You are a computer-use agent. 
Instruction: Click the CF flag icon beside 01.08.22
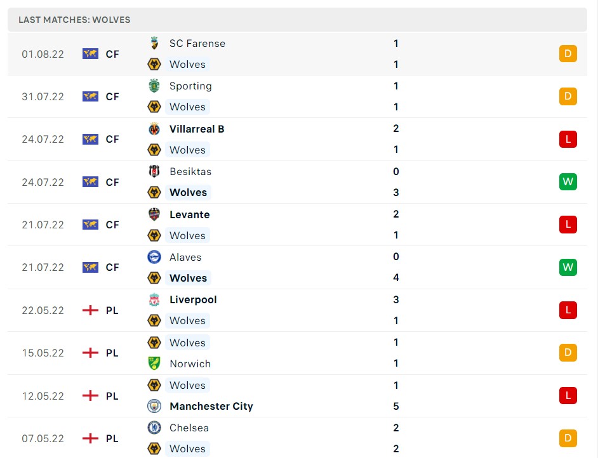[89, 54]
